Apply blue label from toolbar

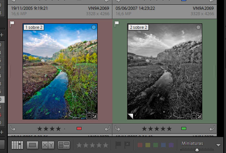[163, 145]
